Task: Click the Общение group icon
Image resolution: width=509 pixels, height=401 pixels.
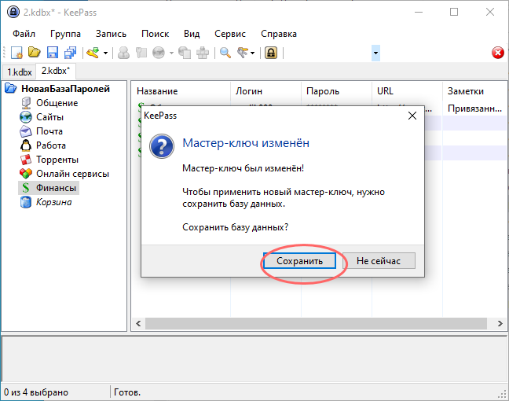Action: (26, 103)
